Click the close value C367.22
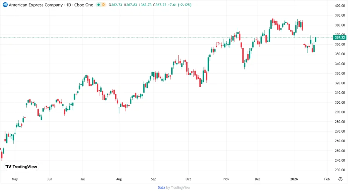348x192 pixels. [x=160, y=5]
